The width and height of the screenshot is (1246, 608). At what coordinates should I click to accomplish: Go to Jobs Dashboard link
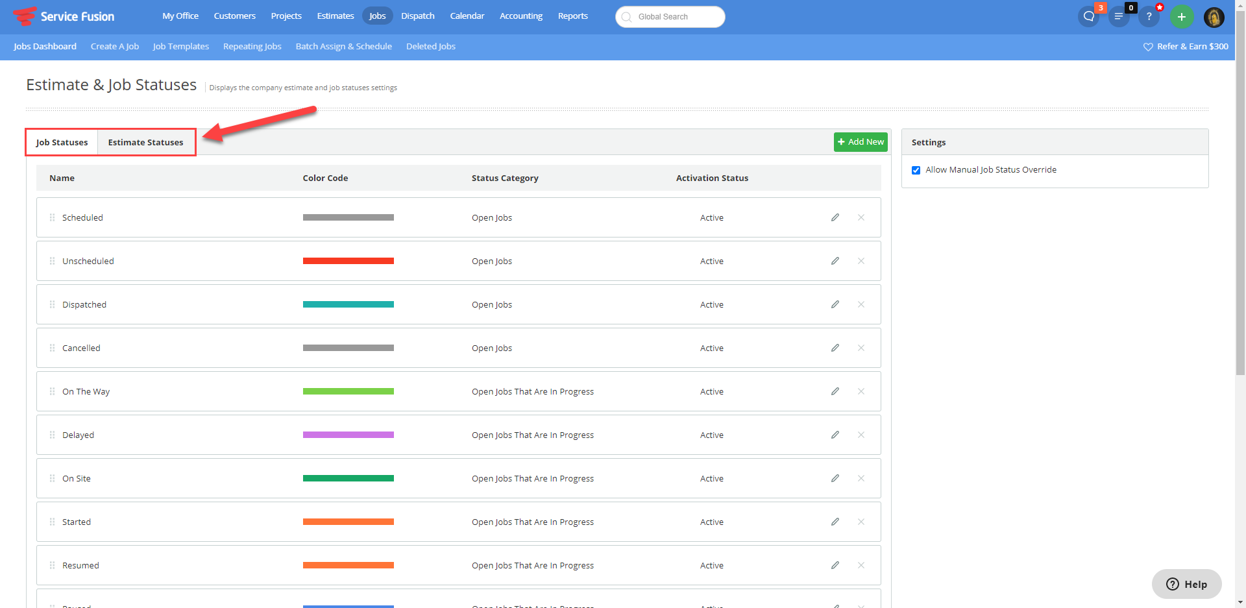[45, 47]
